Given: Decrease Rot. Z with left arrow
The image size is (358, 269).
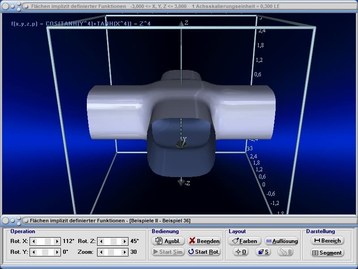Looking at the screenshot, I should 101,241.
